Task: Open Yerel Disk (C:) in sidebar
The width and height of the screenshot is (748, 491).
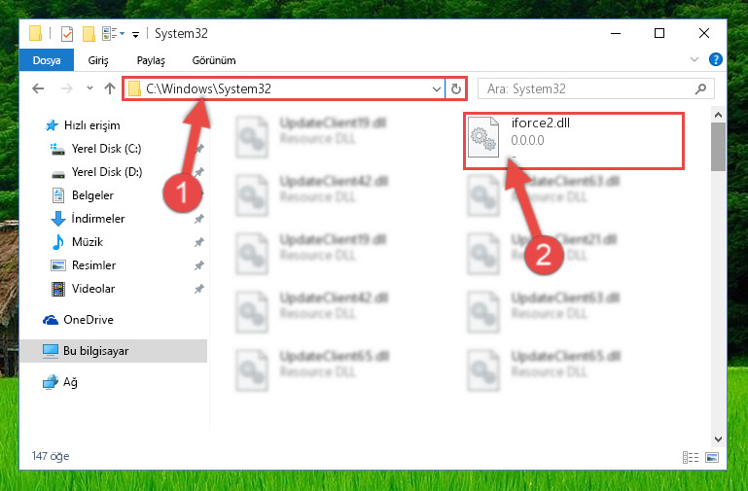Action: click(x=106, y=149)
